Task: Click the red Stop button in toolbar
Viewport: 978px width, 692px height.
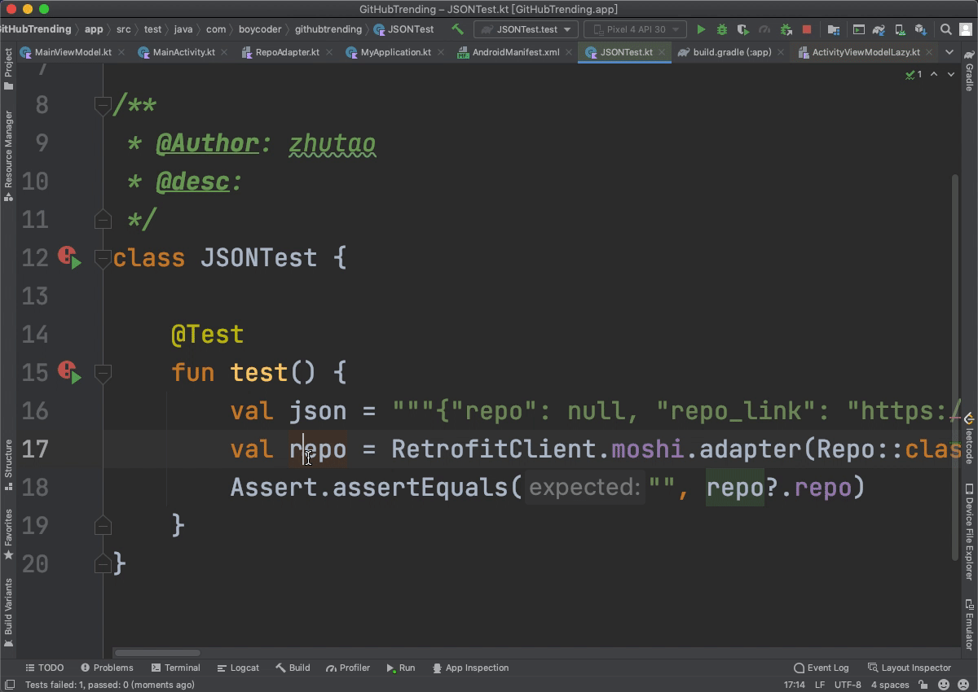Action: [807, 29]
